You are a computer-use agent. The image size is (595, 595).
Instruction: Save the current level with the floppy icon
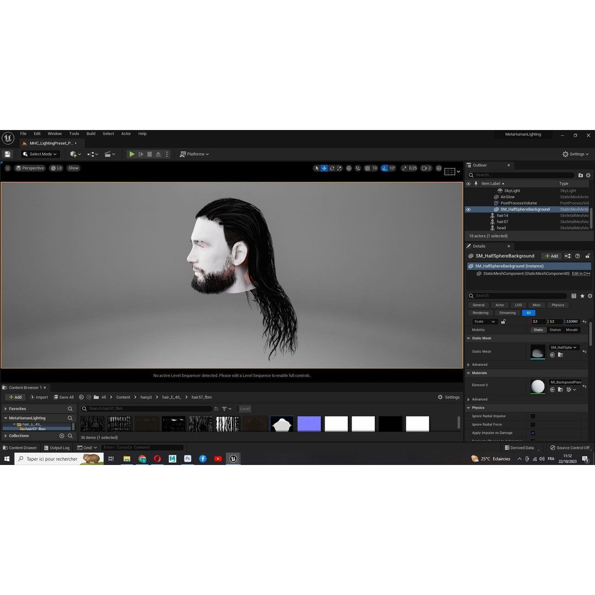click(x=7, y=154)
